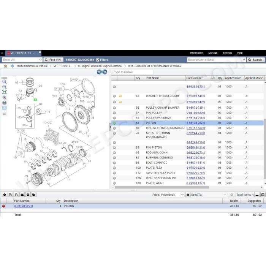266x266 pixels.
Task: Fit the diagram to the window
Action: click(x=5, y=92)
